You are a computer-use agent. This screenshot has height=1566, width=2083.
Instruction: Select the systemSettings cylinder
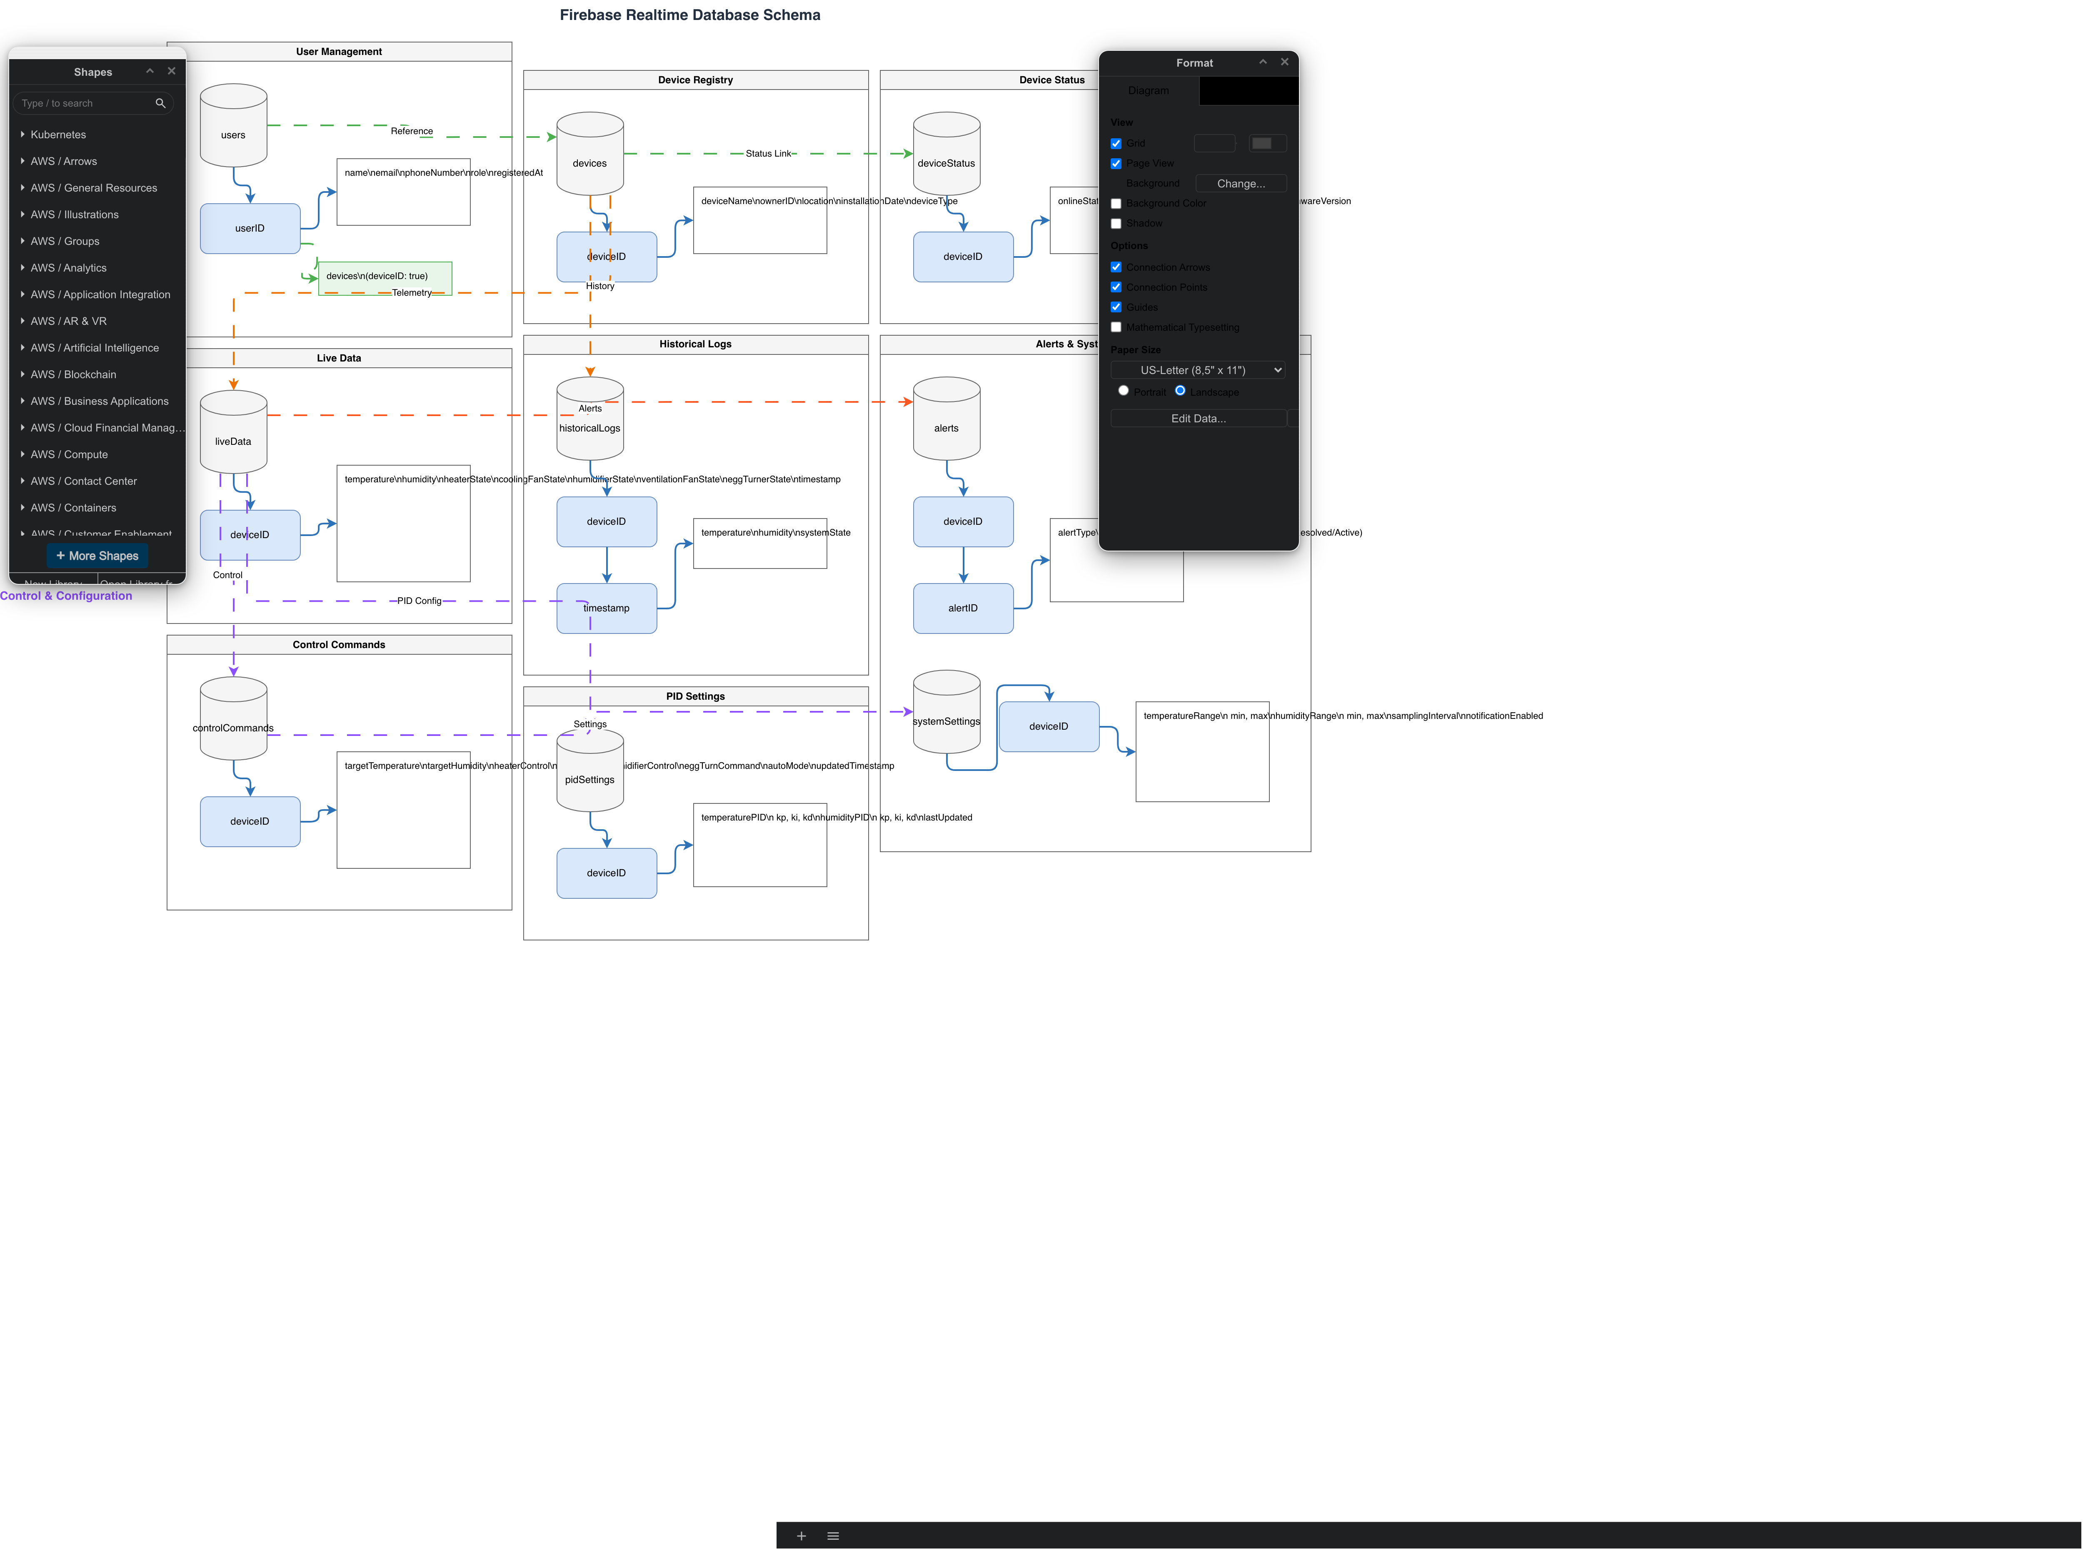pyautogui.click(x=947, y=712)
